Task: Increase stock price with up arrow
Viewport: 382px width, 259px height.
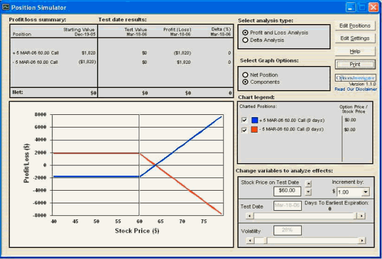Action: pos(309,184)
